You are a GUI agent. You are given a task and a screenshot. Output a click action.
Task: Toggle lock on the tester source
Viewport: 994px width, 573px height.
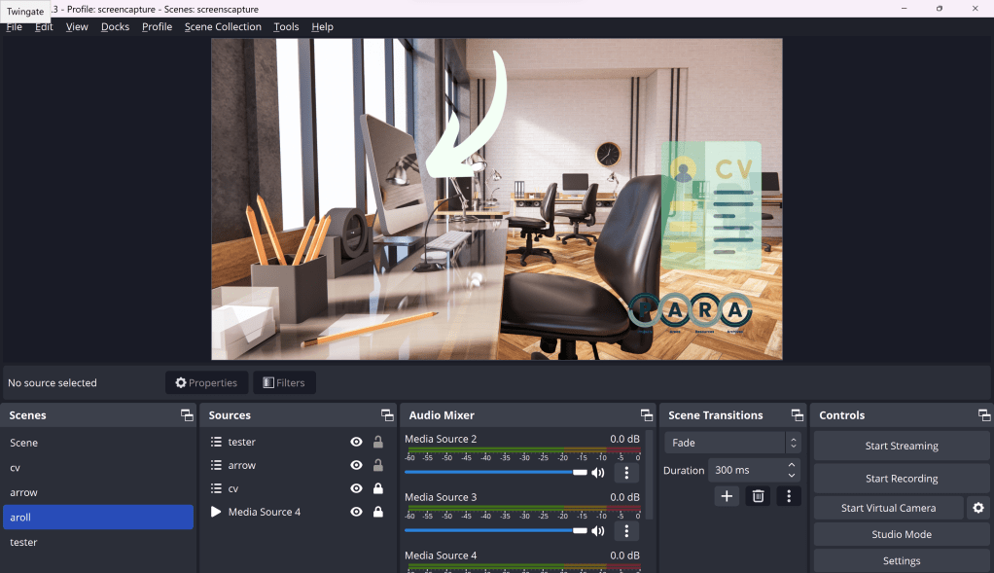[377, 442]
